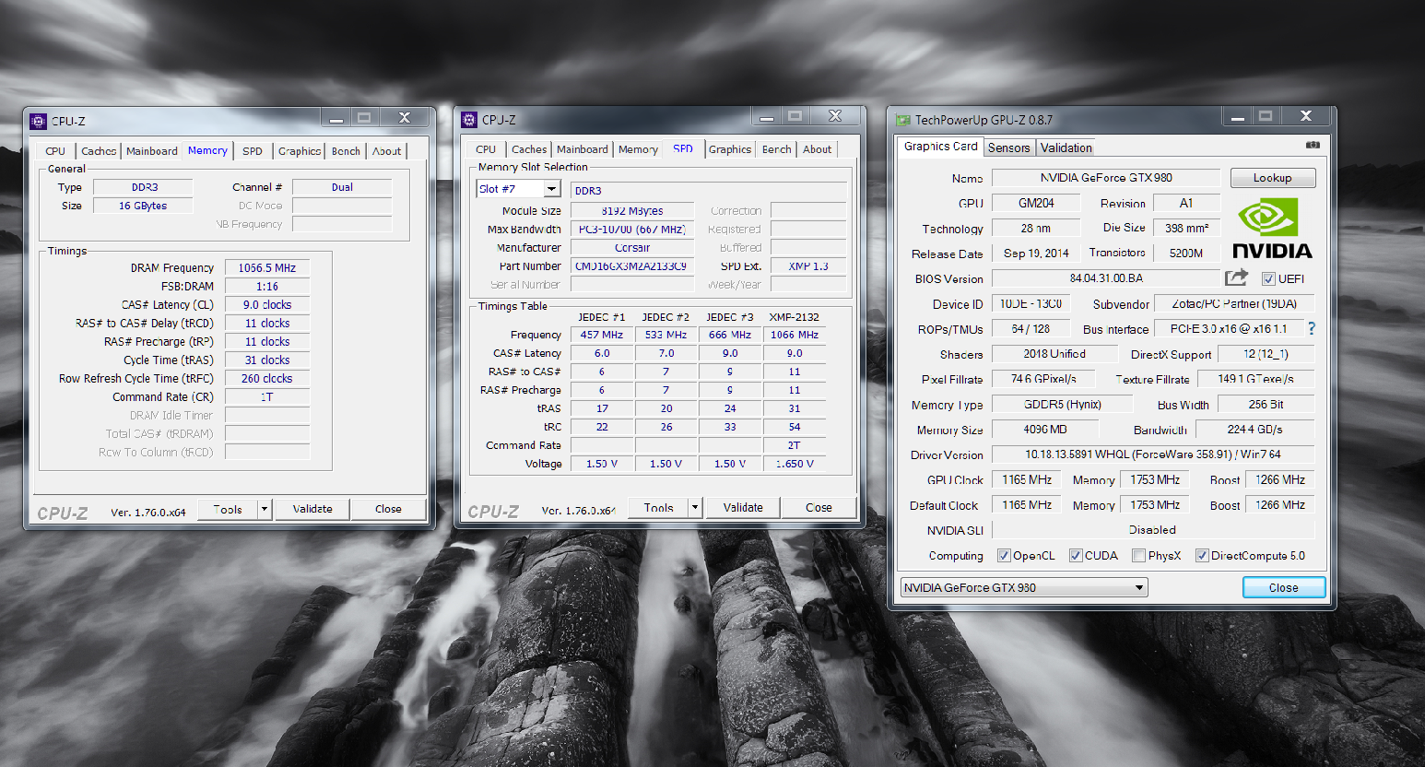Click the GPU name field NVIDIA GeForce GTX 980

(1106, 178)
